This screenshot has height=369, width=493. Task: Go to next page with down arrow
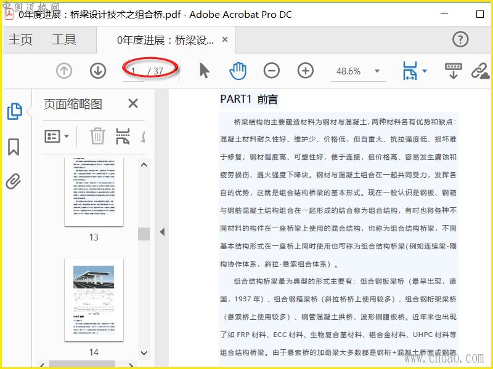click(x=98, y=71)
